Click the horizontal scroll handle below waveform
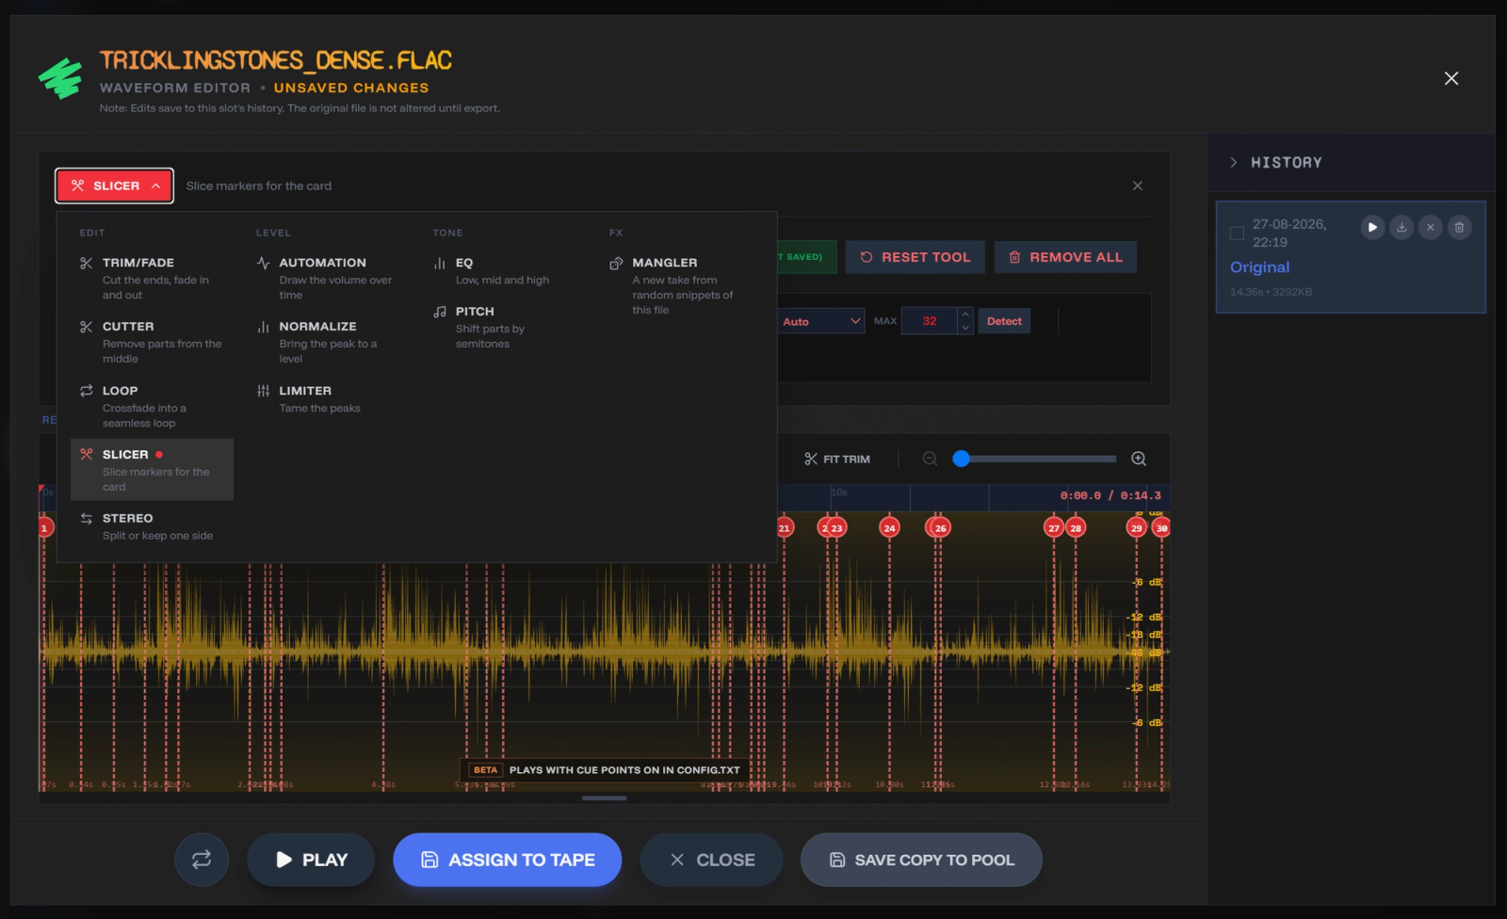The image size is (1507, 919). (604, 798)
